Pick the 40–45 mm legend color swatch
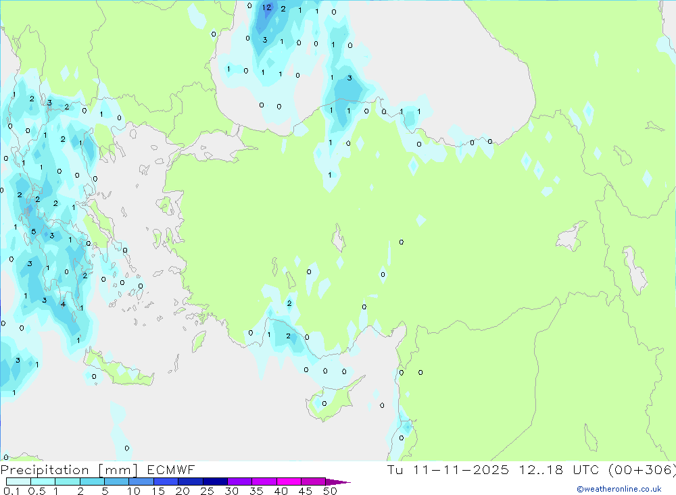The image size is (676, 495). point(289,481)
